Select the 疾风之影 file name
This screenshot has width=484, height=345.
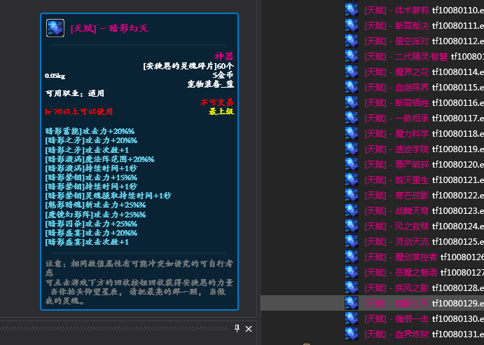(458, 288)
